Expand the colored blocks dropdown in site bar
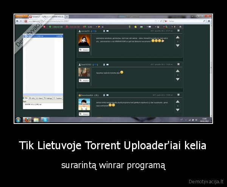227x187 pixels. click(x=165, y=27)
